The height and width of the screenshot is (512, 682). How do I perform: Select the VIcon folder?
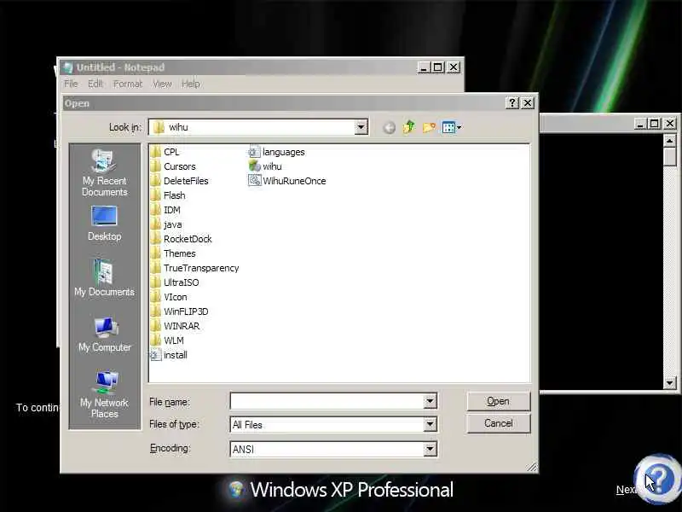pos(169,297)
